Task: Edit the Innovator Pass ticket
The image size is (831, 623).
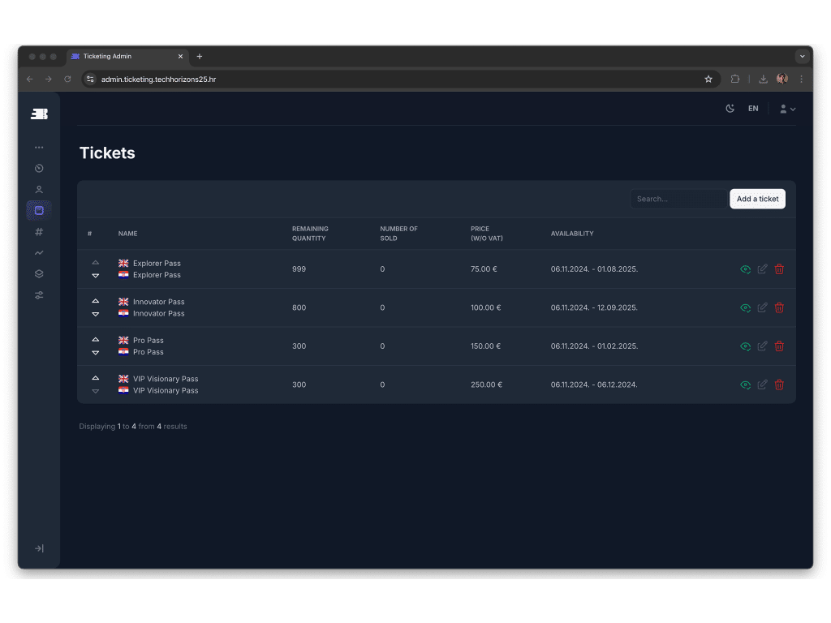Action: click(x=762, y=307)
